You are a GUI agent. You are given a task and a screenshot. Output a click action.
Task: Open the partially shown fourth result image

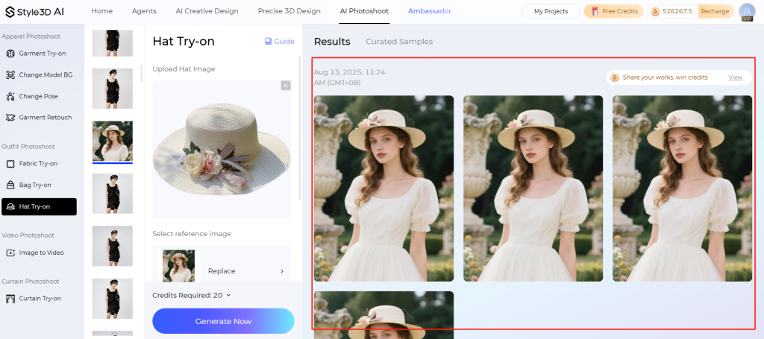click(383, 314)
